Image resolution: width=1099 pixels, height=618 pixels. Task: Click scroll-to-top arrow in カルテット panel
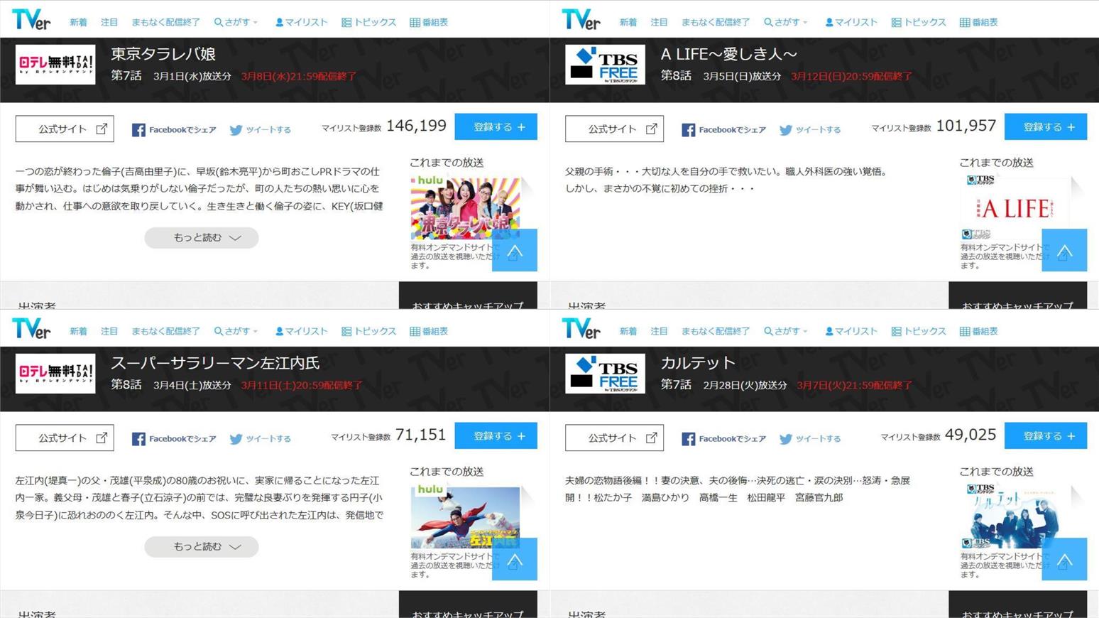(1064, 559)
